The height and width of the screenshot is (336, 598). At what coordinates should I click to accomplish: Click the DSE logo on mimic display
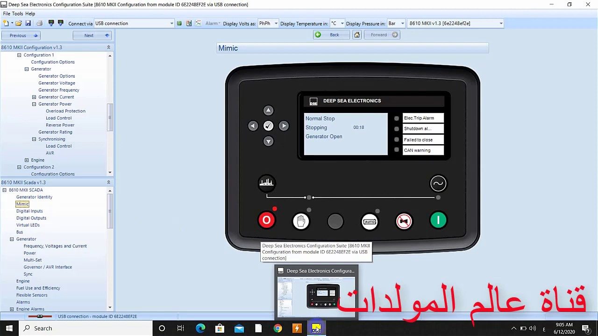[313, 101]
